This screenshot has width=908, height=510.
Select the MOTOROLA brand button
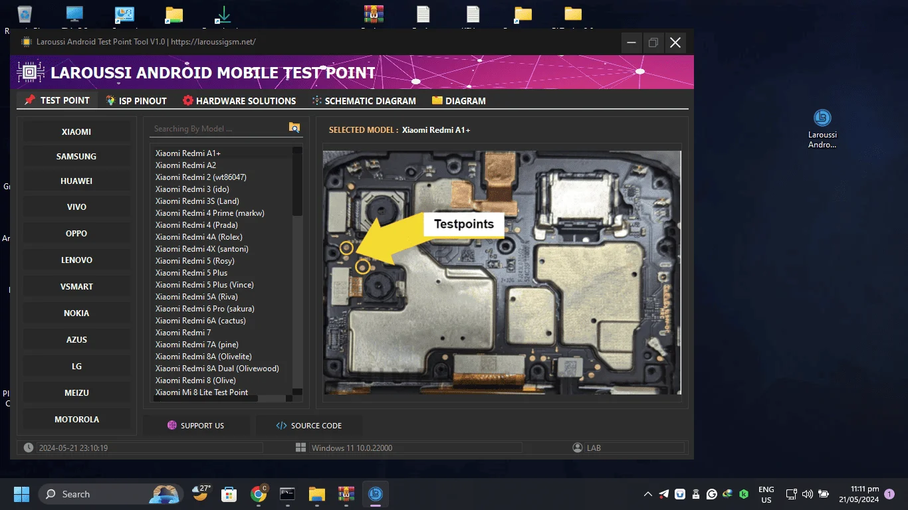tap(76, 419)
